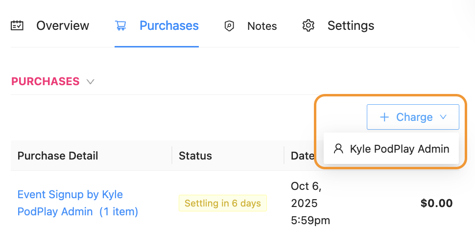
Task: Click the plus icon in the Charge button
Action: point(385,117)
